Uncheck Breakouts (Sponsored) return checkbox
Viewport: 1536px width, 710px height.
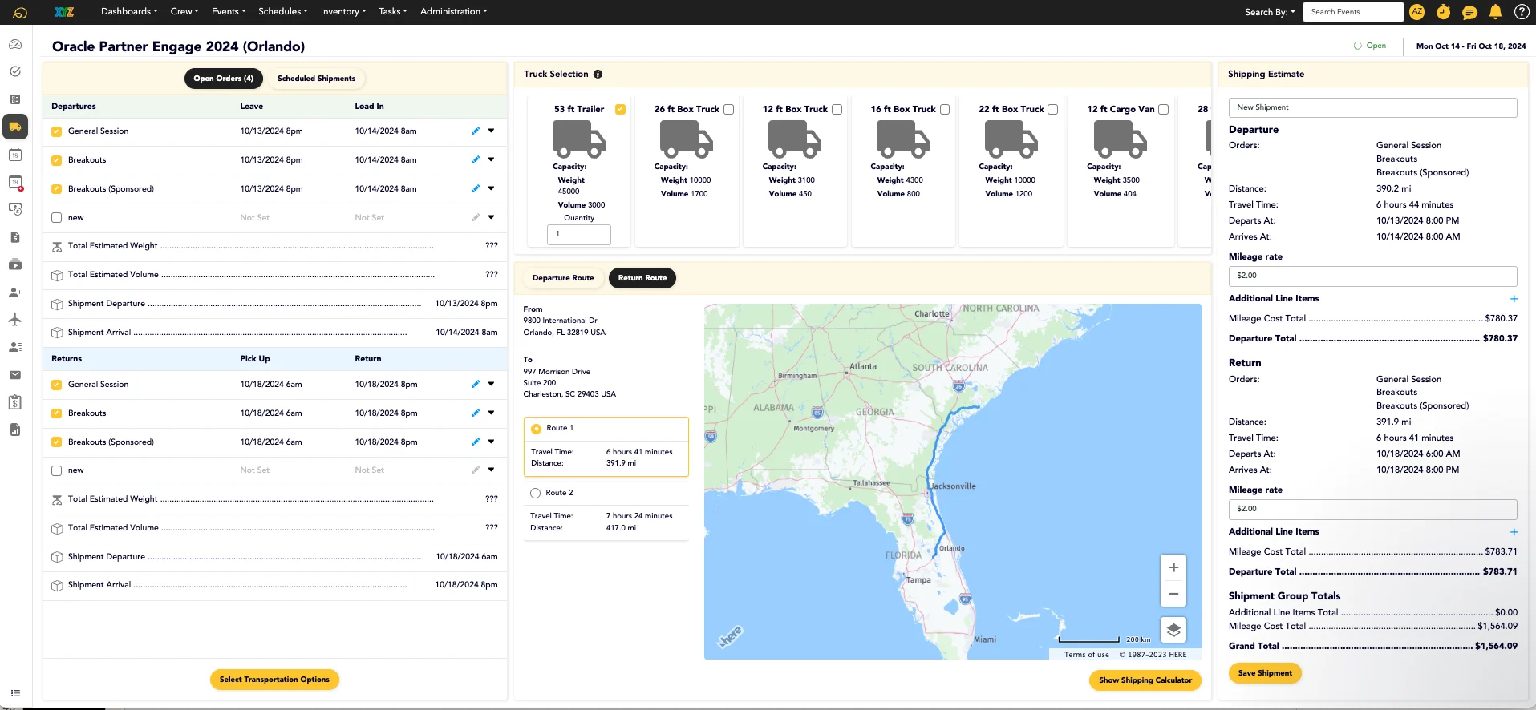point(56,442)
